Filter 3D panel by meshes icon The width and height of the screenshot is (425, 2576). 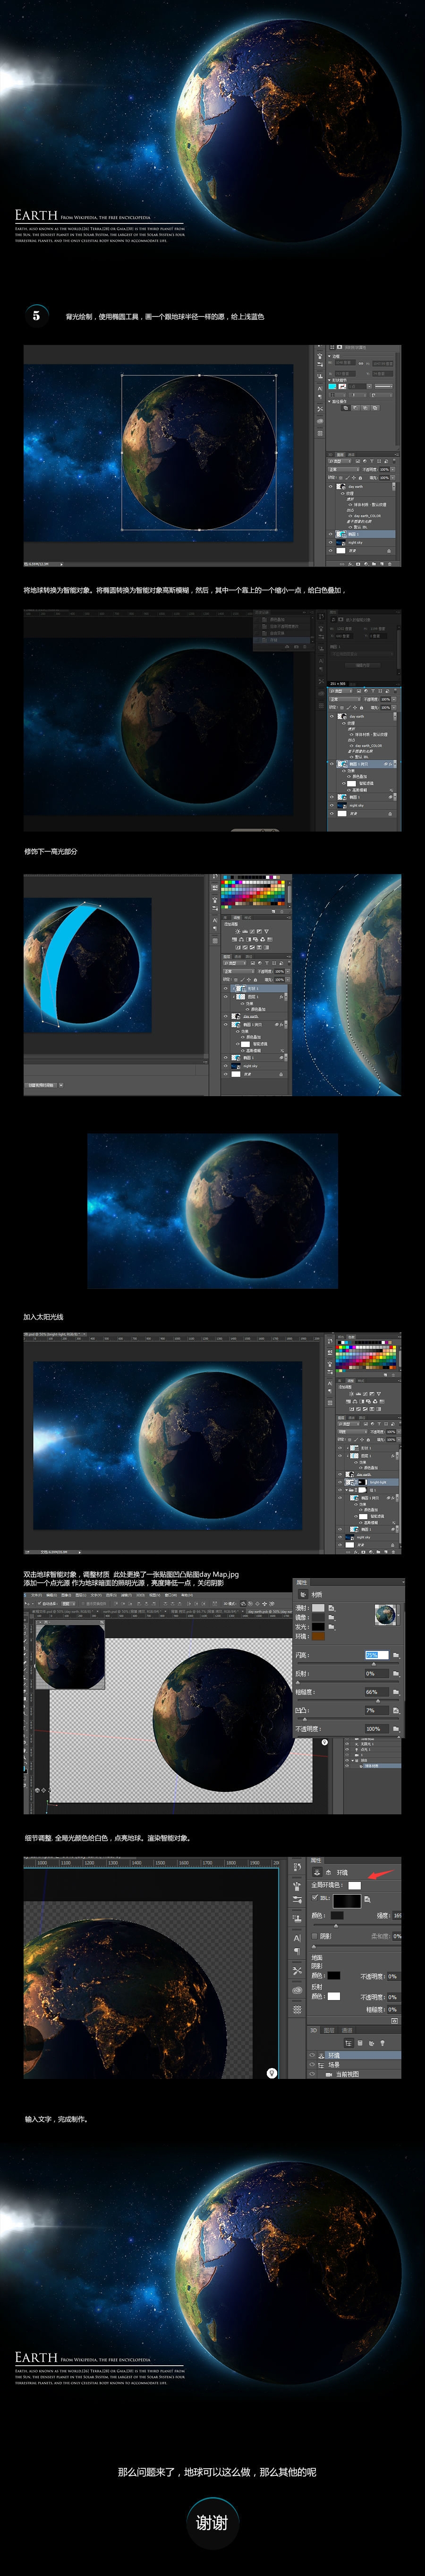(360, 2043)
